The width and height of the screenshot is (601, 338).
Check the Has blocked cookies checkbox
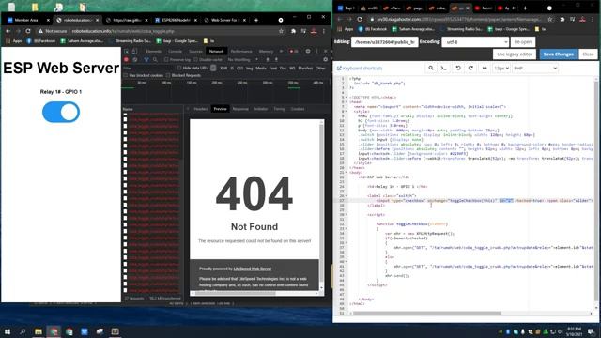tap(126, 75)
